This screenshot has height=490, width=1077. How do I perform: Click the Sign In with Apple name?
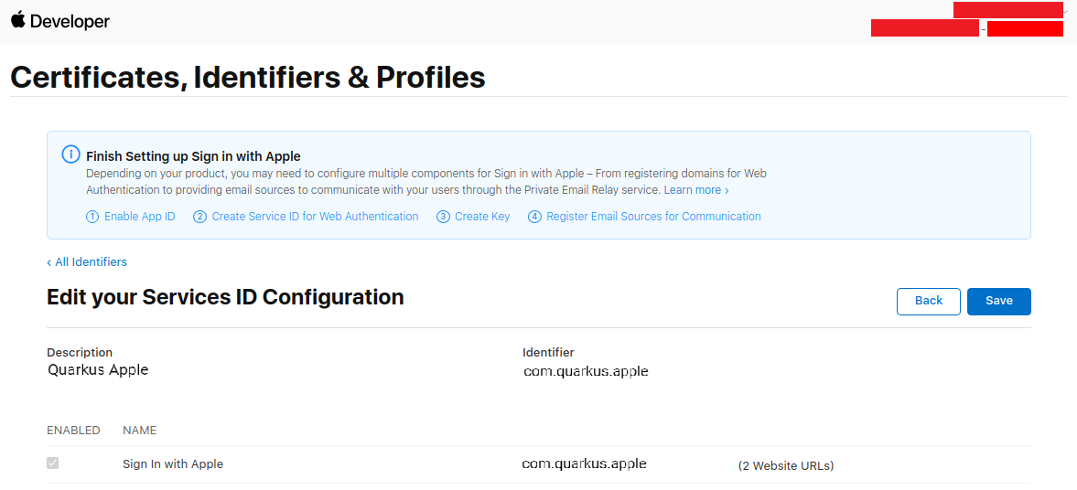(172, 463)
